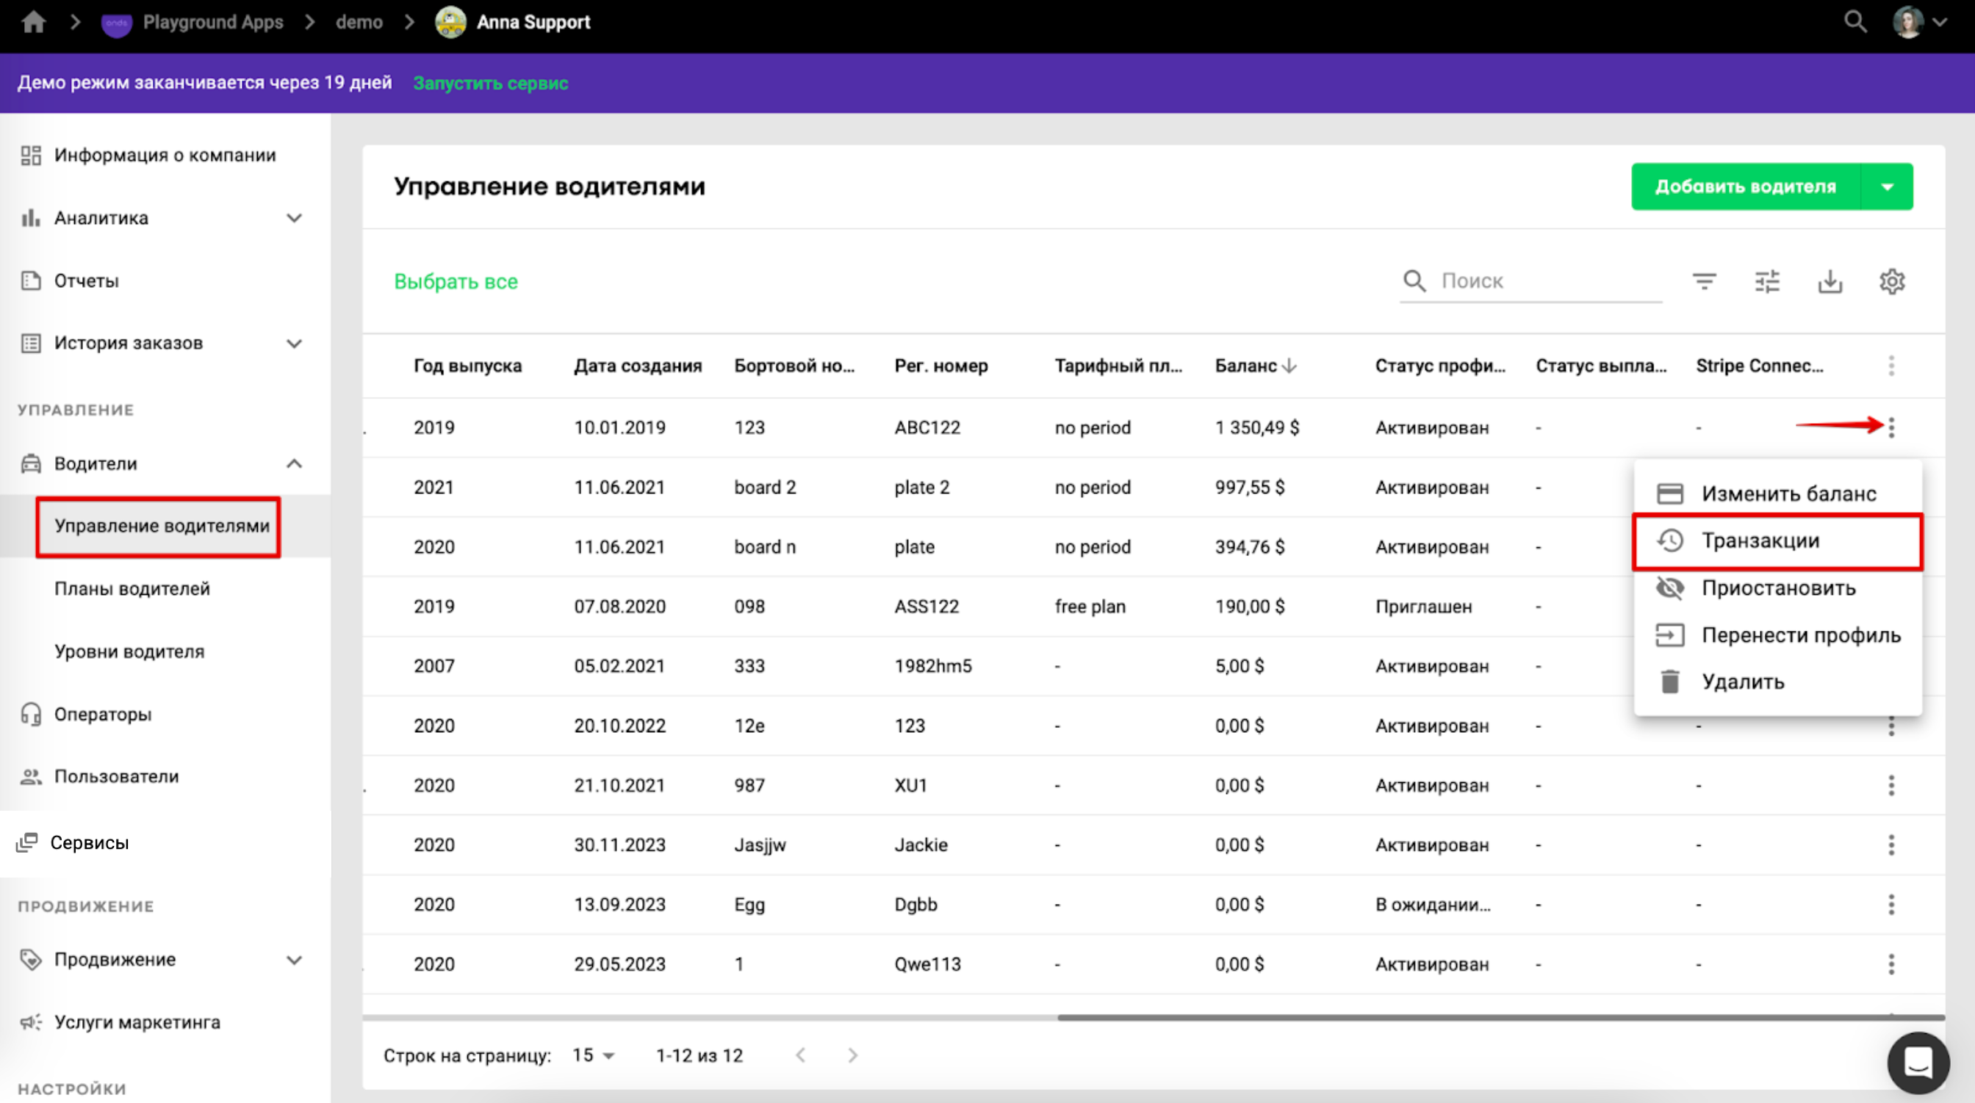This screenshot has width=1975, height=1103.
Task: Open table settings gear icon
Action: tap(1891, 281)
